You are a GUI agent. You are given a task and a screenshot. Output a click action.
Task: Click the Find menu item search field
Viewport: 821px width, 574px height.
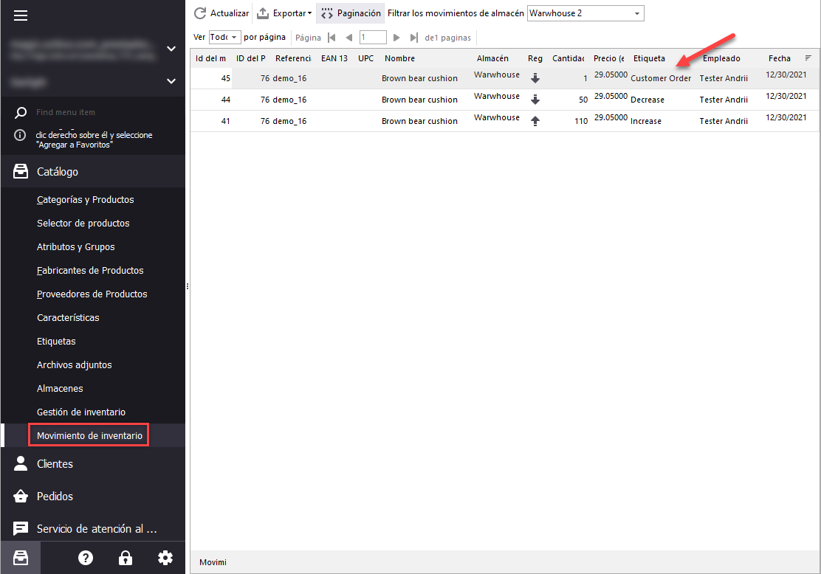pos(96,112)
